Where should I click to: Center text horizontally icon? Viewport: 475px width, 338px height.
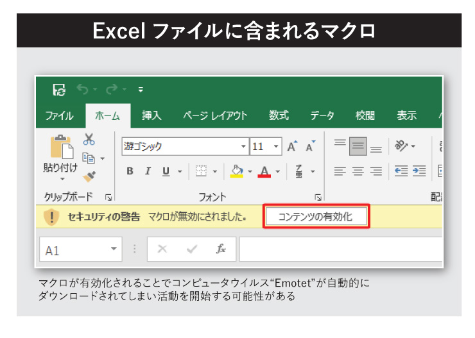click(x=358, y=171)
